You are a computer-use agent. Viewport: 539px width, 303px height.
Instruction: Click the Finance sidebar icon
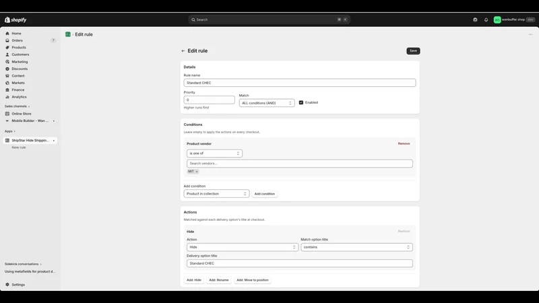point(7,90)
